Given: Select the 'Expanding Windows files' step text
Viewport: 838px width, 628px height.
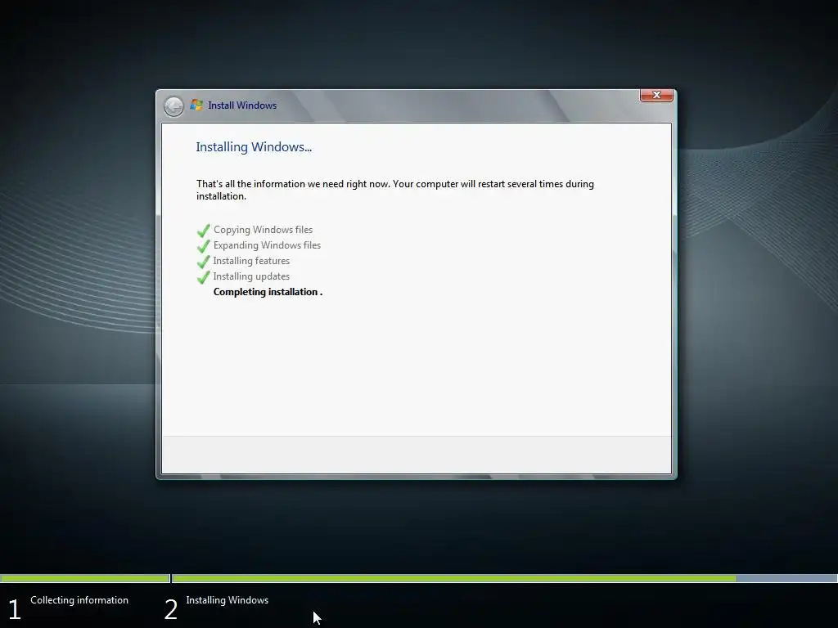Looking at the screenshot, I should coord(267,245).
